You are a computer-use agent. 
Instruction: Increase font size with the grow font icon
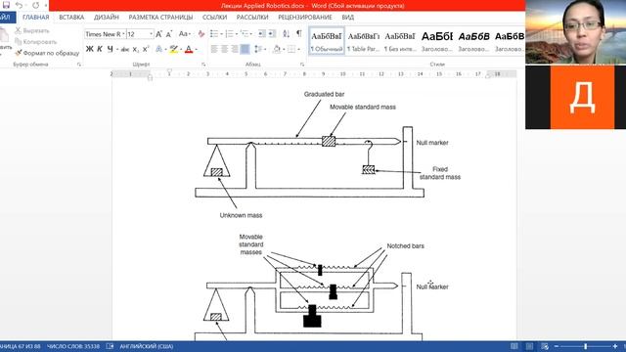coord(158,34)
